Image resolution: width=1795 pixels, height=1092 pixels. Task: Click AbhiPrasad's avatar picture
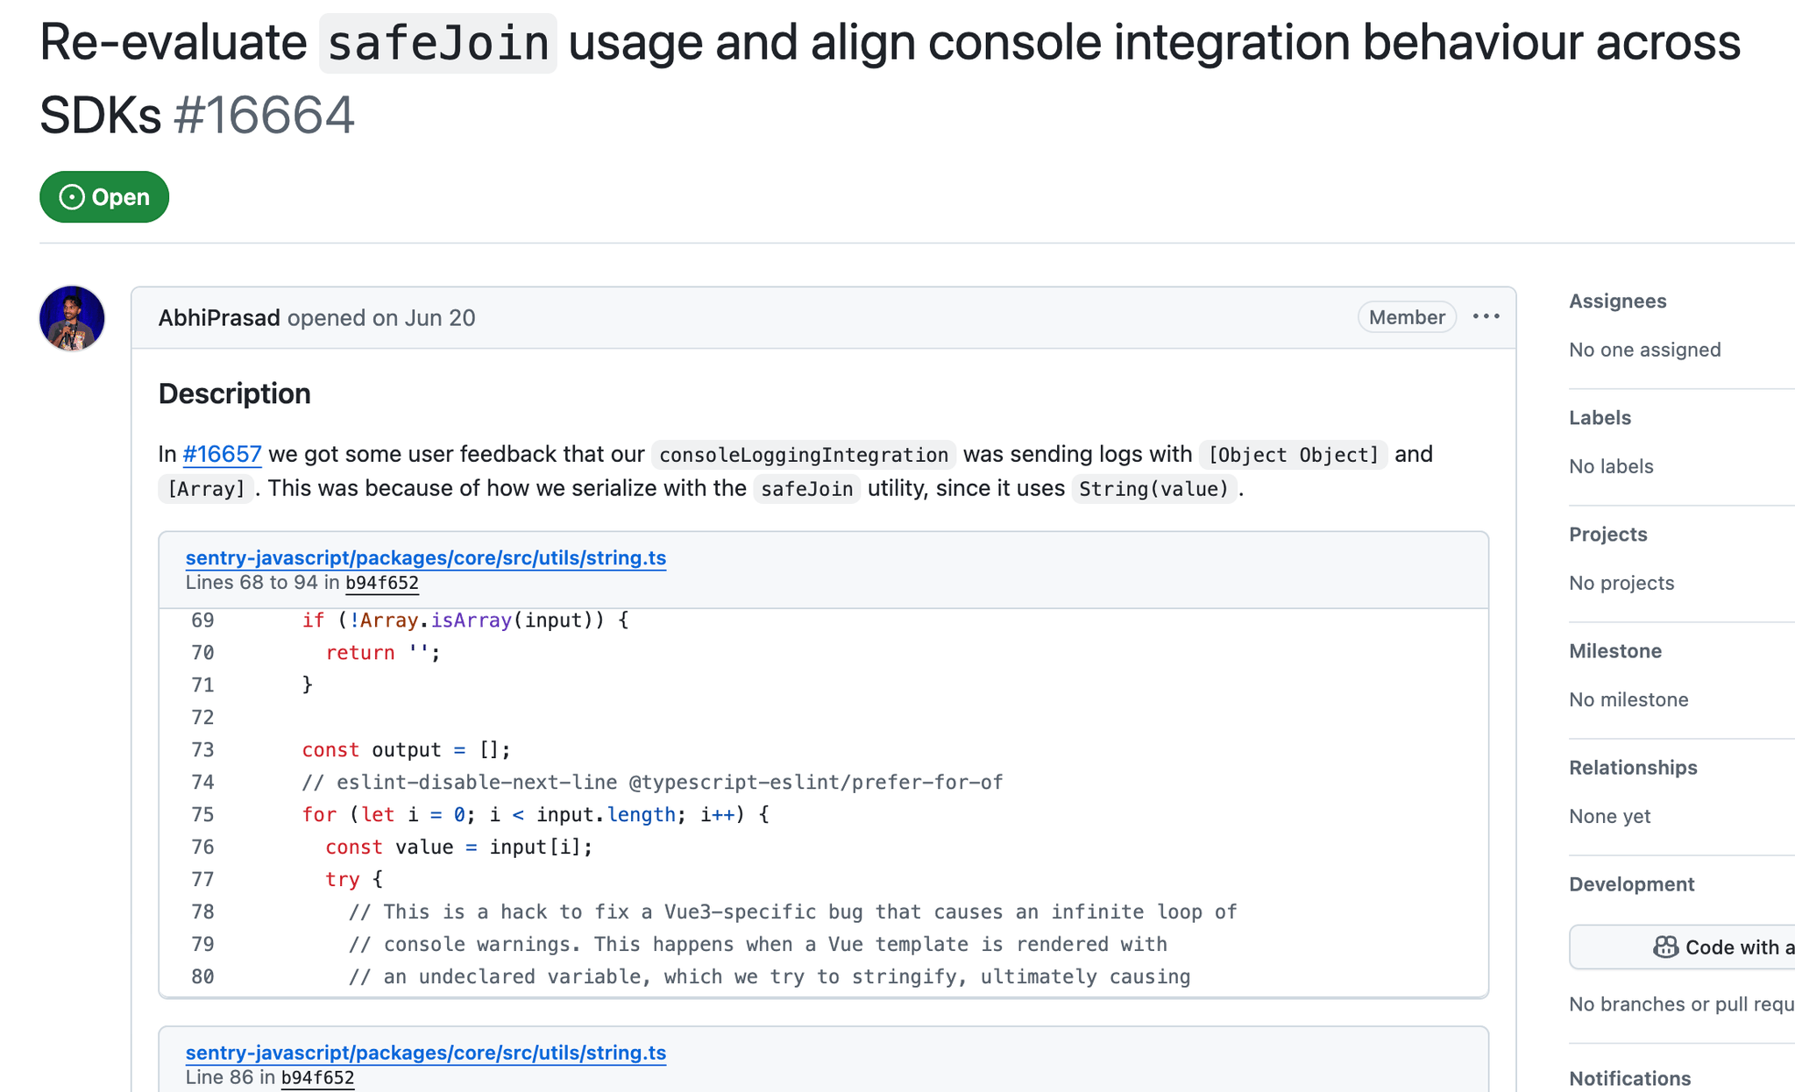point(72,318)
